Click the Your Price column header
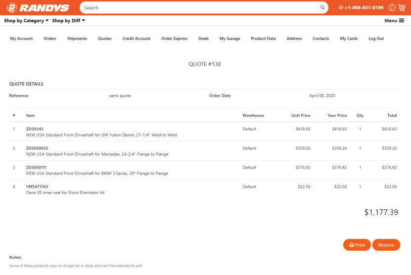 (x=337, y=115)
